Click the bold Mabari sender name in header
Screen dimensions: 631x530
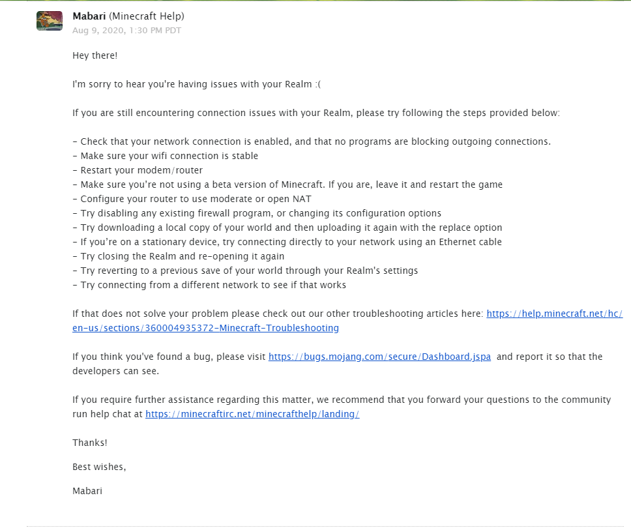tap(88, 16)
